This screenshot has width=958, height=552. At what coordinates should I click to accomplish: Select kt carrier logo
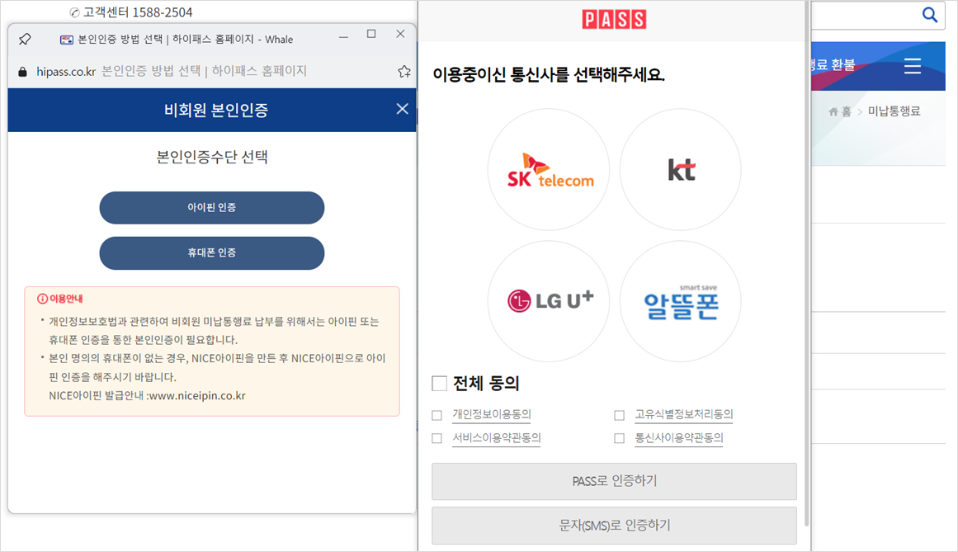[x=681, y=170]
